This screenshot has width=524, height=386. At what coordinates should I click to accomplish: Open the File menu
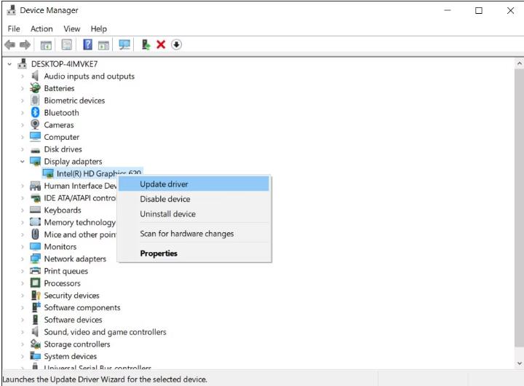[14, 28]
